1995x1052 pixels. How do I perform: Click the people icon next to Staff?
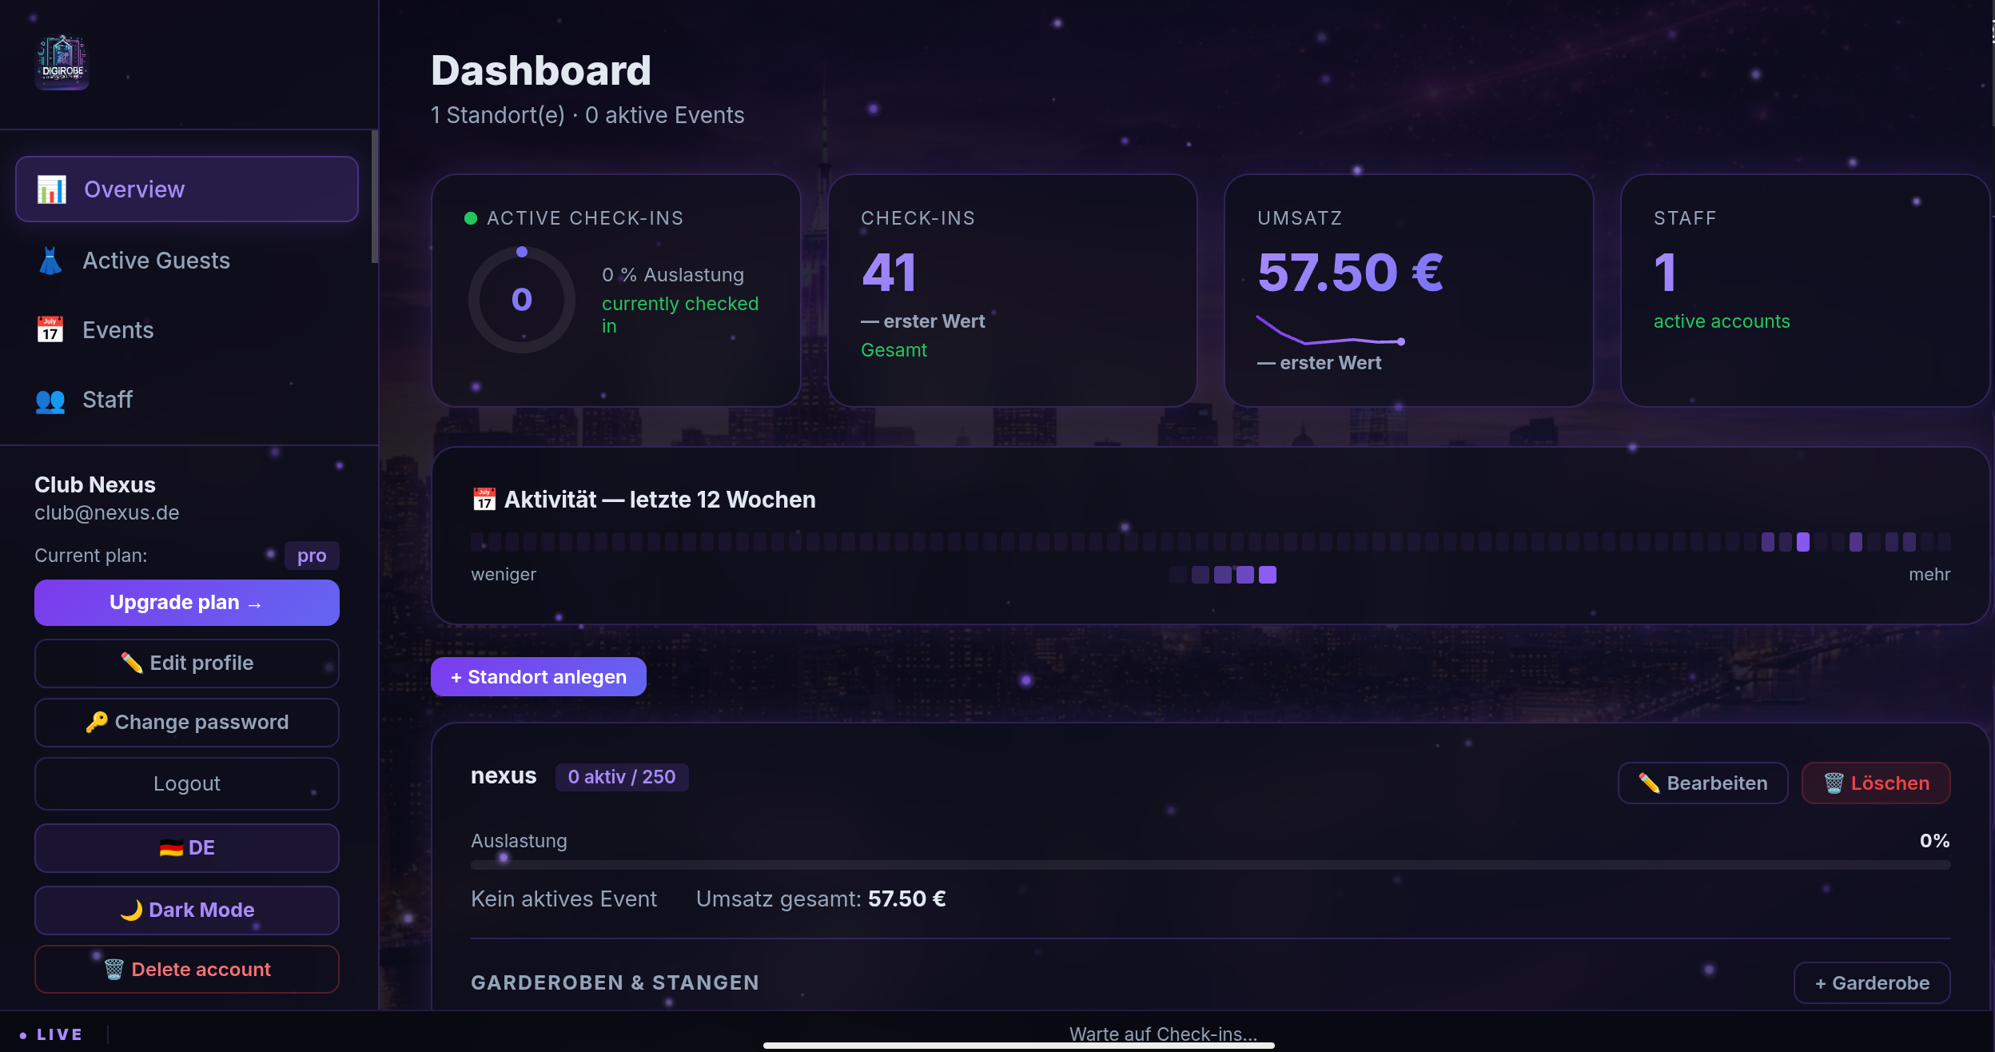50,400
